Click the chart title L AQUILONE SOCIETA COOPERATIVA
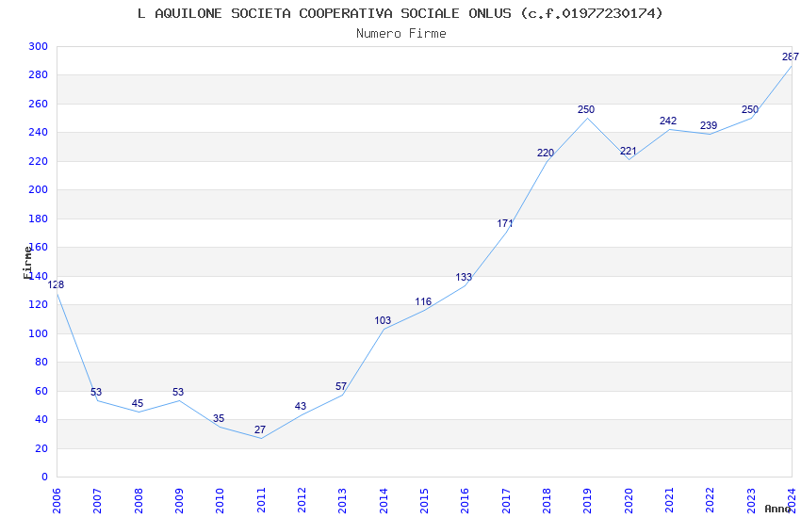 (400, 13)
